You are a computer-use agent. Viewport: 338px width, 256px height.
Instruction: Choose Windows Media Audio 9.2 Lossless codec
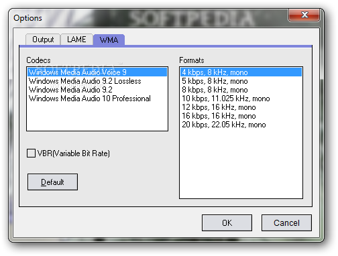[x=97, y=81]
